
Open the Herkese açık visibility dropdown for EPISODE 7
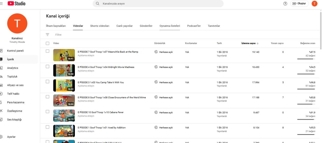coord(166,52)
